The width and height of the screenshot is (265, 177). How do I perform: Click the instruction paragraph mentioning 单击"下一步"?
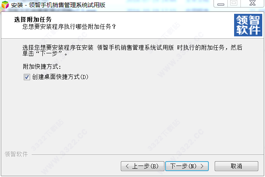click(x=132, y=51)
